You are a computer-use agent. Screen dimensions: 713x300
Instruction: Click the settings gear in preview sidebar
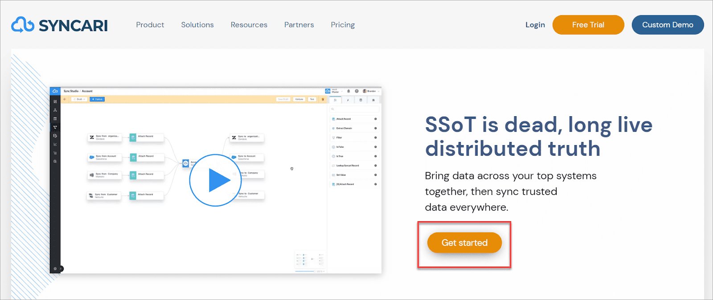55,268
